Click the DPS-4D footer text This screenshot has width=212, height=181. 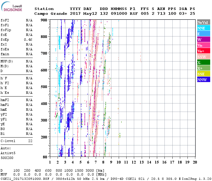(118, 179)
